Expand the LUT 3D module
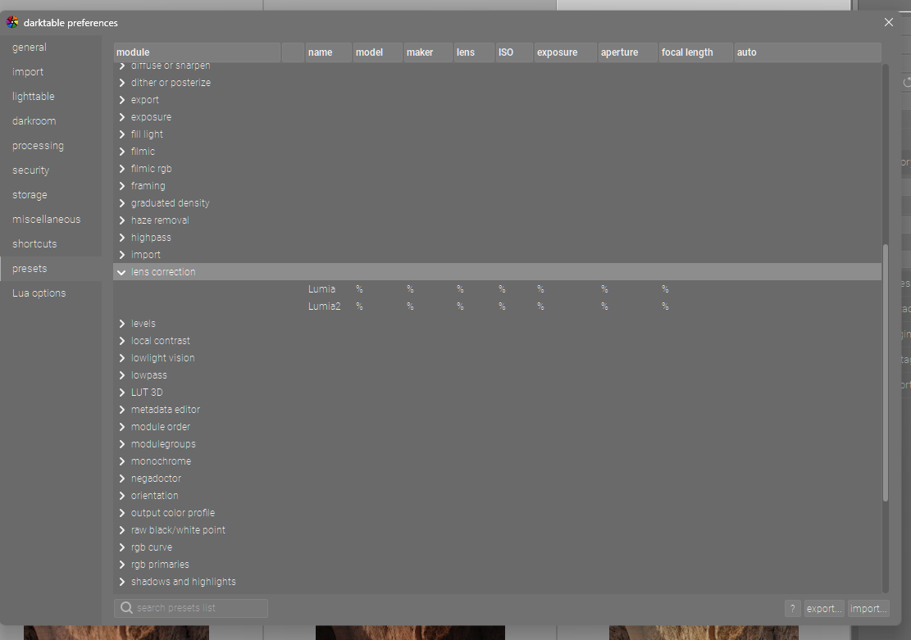This screenshot has width=911, height=640. tap(122, 393)
